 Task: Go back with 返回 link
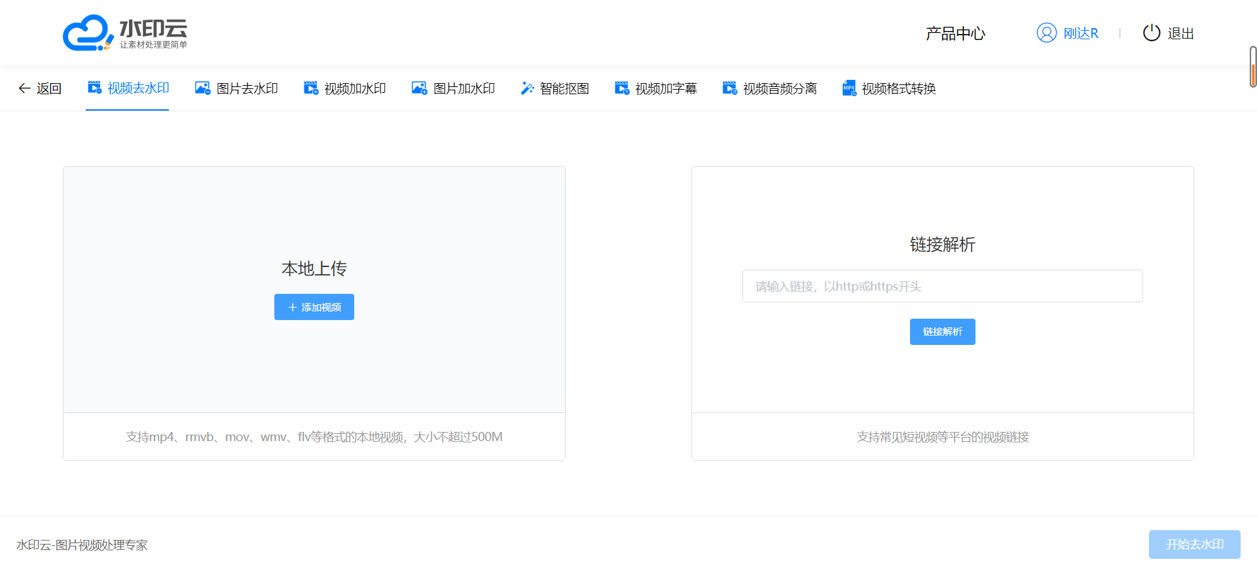point(39,88)
